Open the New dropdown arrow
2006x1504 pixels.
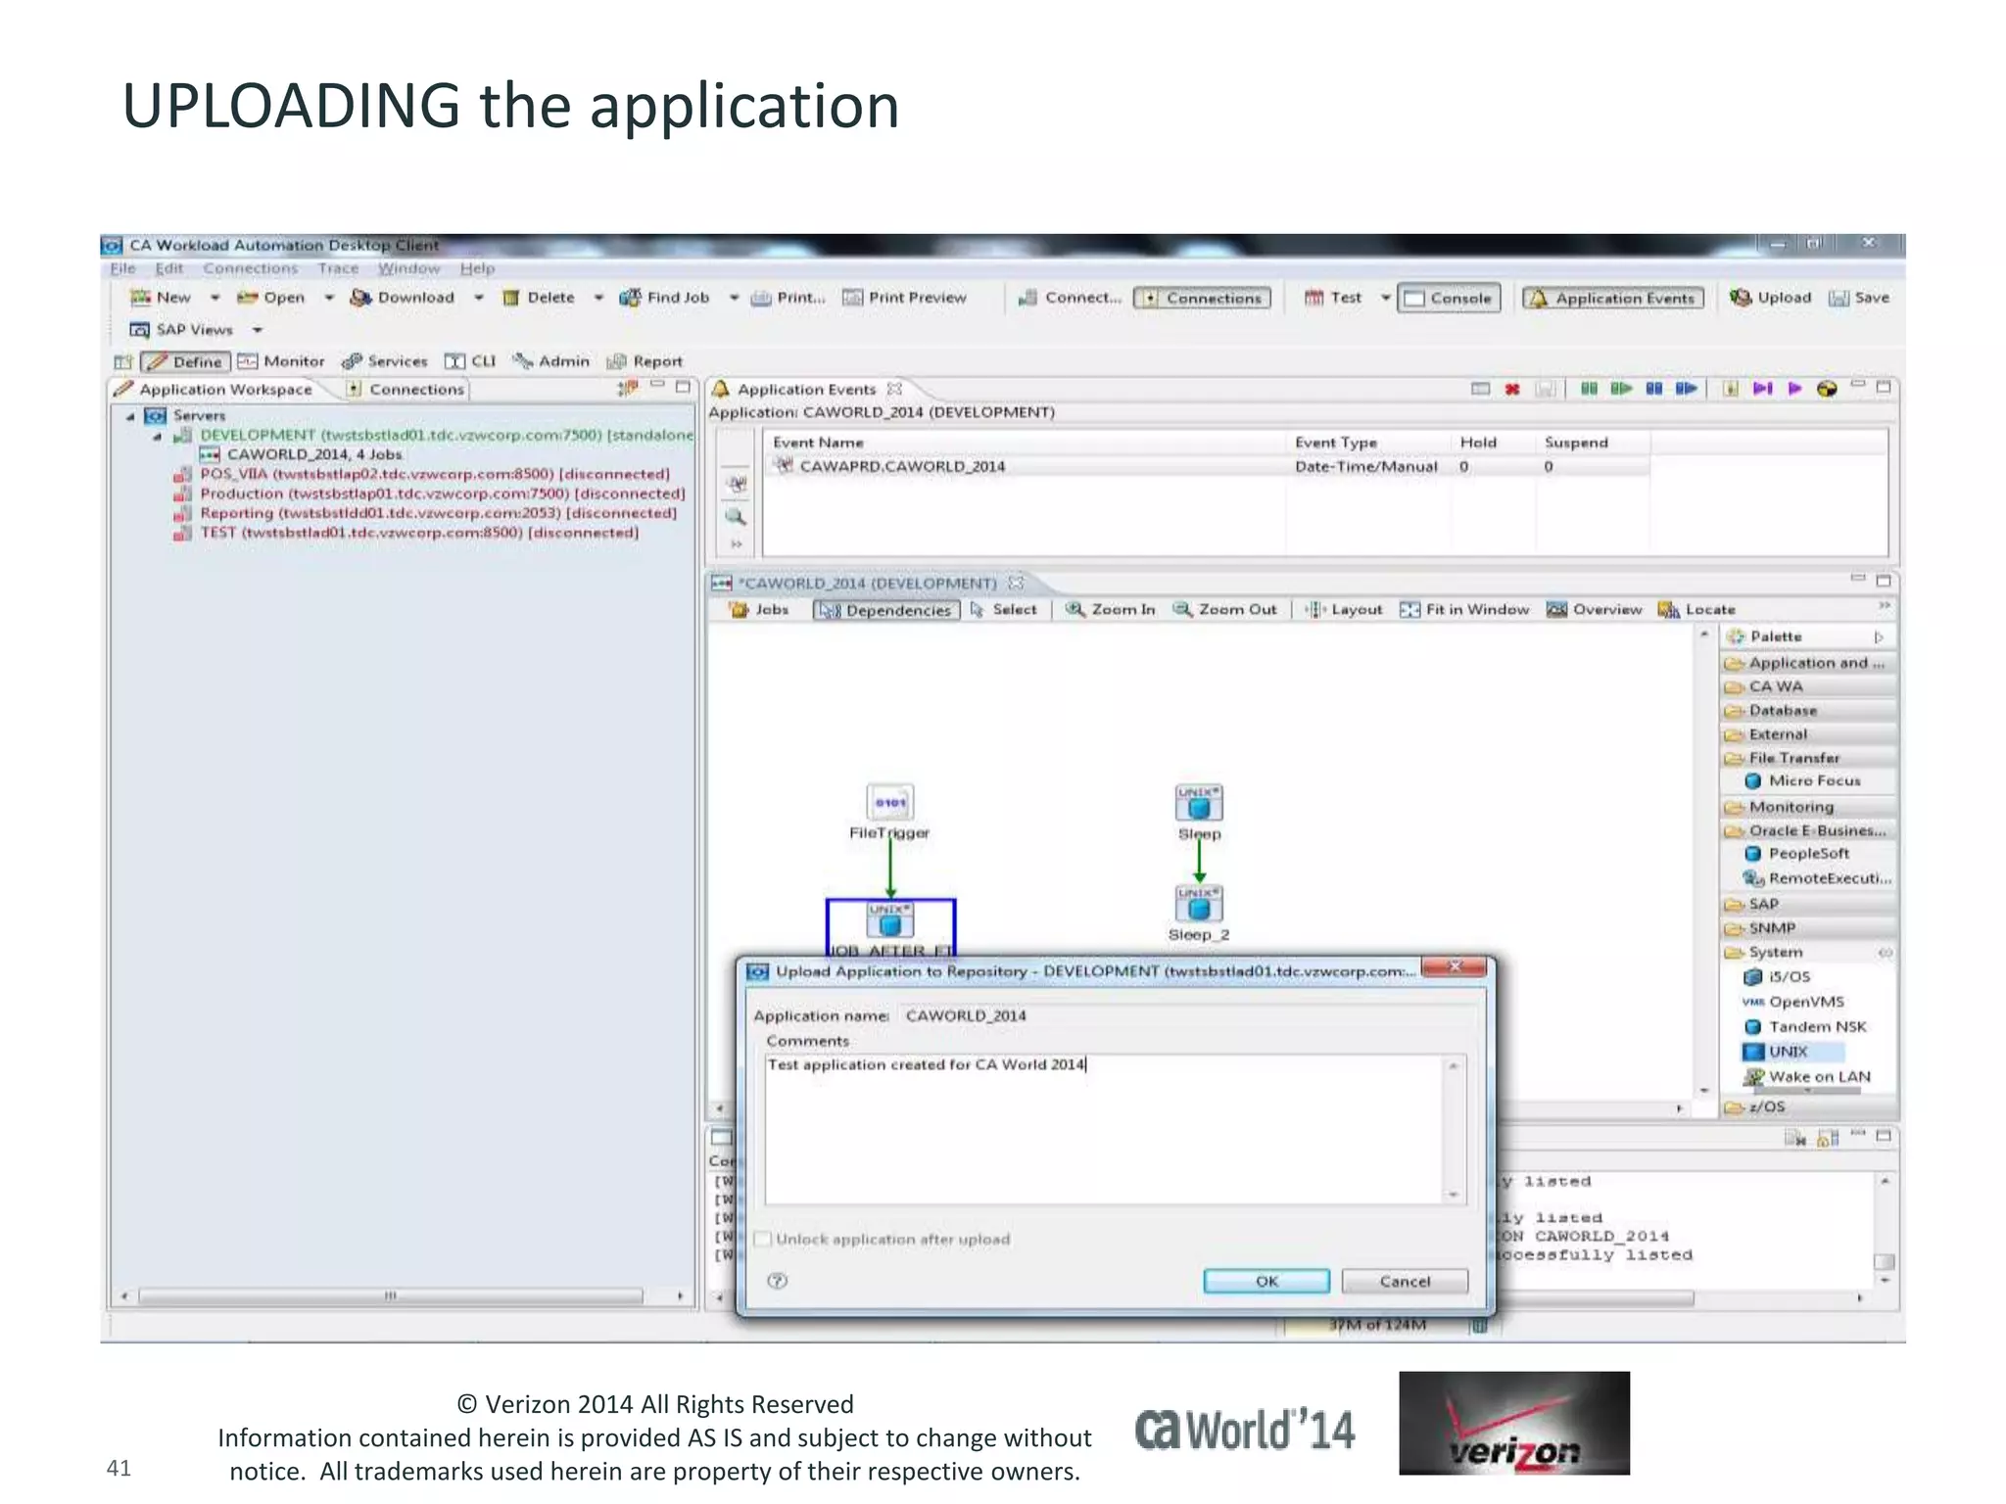pyautogui.click(x=215, y=298)
